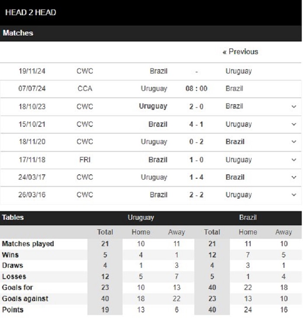303x318 pixels.
Task: Open the 4 - 1 score on 15/10/21
Action: (196, 124)
